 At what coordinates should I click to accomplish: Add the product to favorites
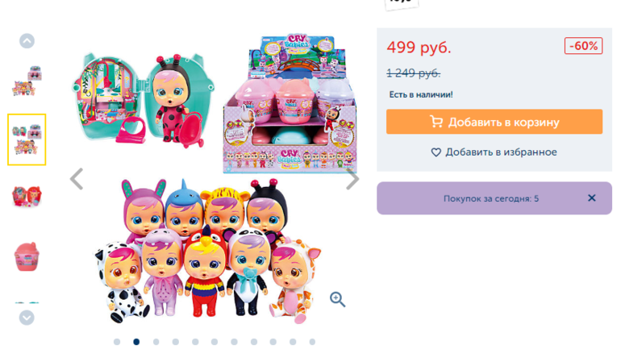[x=494, y=152]
